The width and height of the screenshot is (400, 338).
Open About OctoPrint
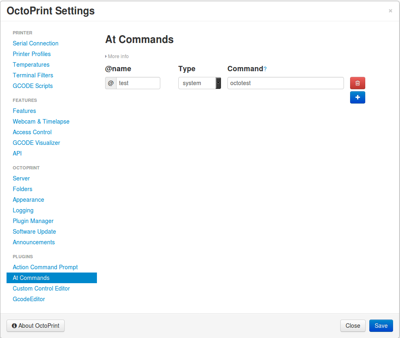(36, 325)
